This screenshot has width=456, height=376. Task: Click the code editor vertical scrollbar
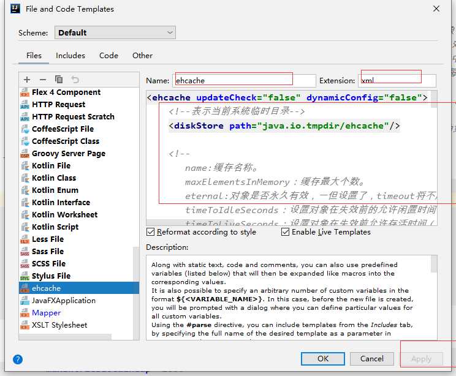coord(434,99)
